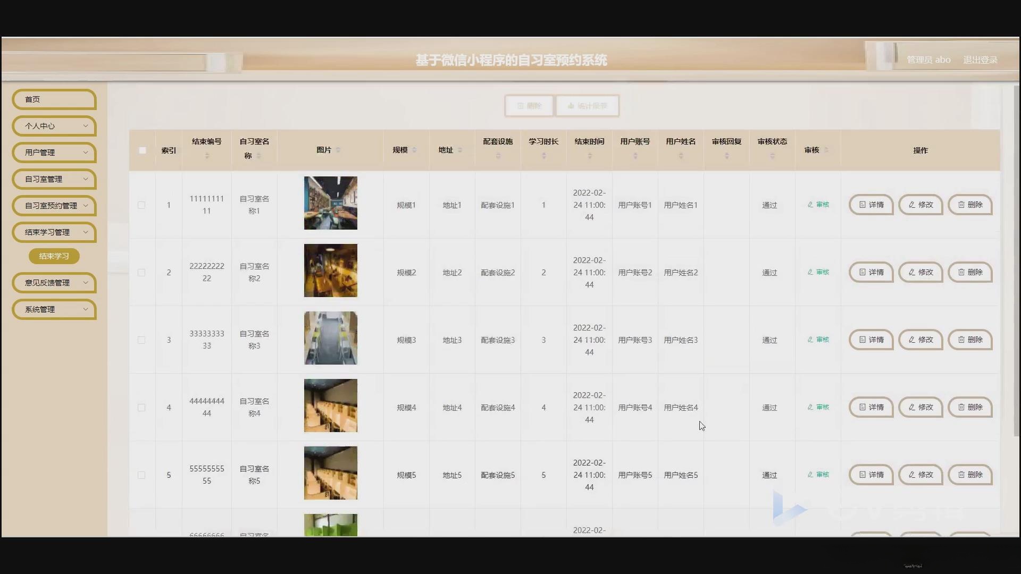
Task: Go to 首页 in the sidebar
Action: tap(53, 99)
